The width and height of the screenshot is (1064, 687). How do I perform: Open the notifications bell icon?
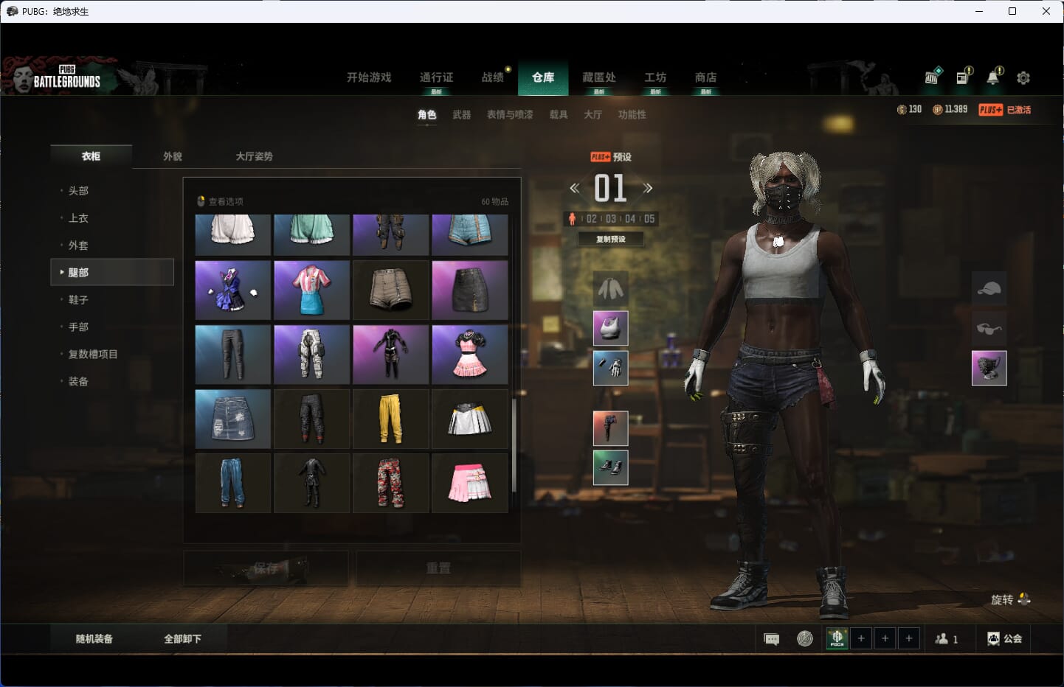994,77
